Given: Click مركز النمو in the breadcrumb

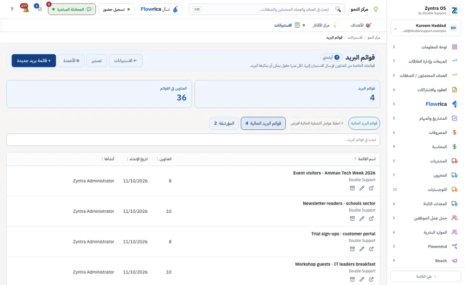Looking at the screenshot, I should click(373, 37).
